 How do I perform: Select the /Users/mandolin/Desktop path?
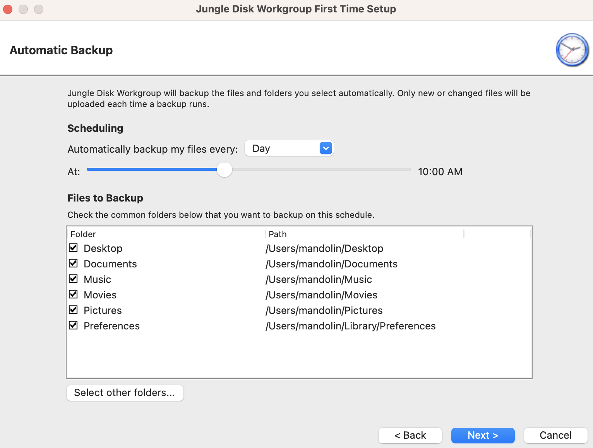[324, 248]
